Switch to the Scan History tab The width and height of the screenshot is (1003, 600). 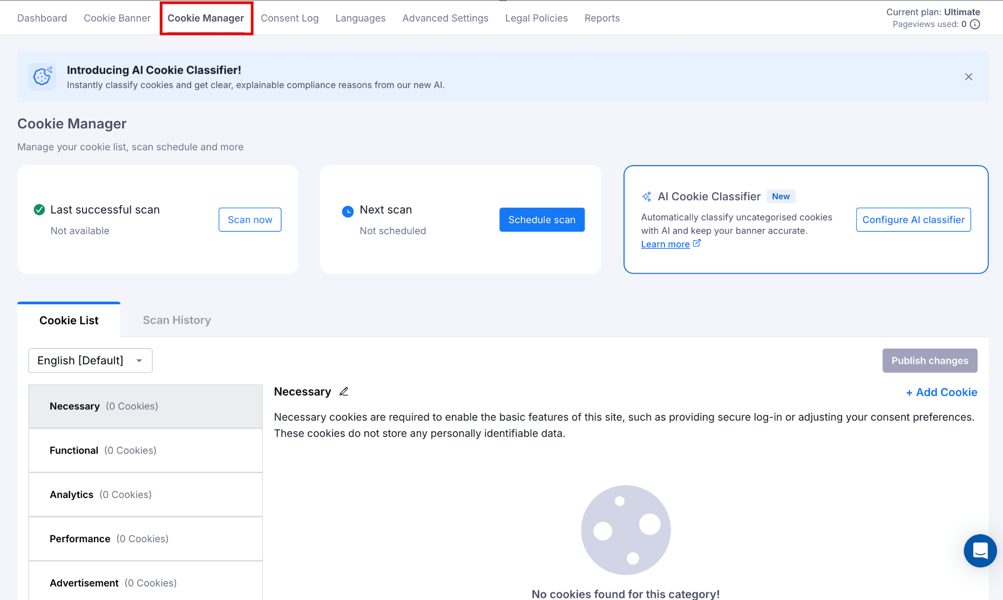pyautogui.click(x=177, y=321)
